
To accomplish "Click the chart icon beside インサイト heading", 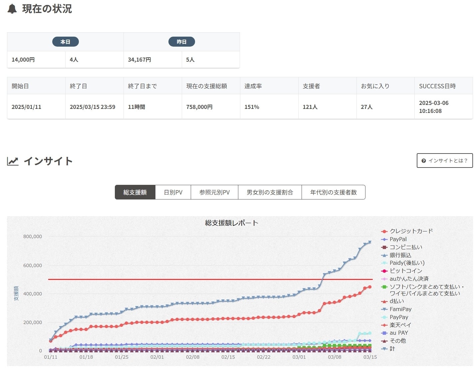I will tap(13, 161).
